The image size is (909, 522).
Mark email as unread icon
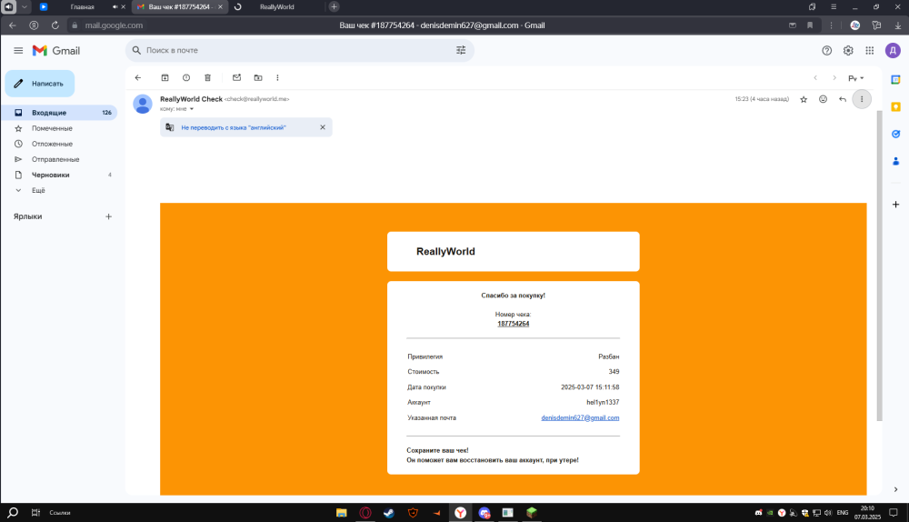click(236, 77)
